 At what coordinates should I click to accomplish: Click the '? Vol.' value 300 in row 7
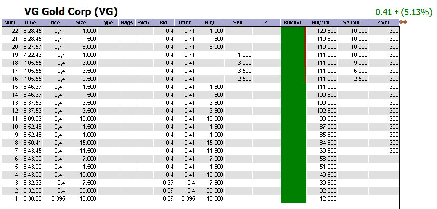pos(394,151)
